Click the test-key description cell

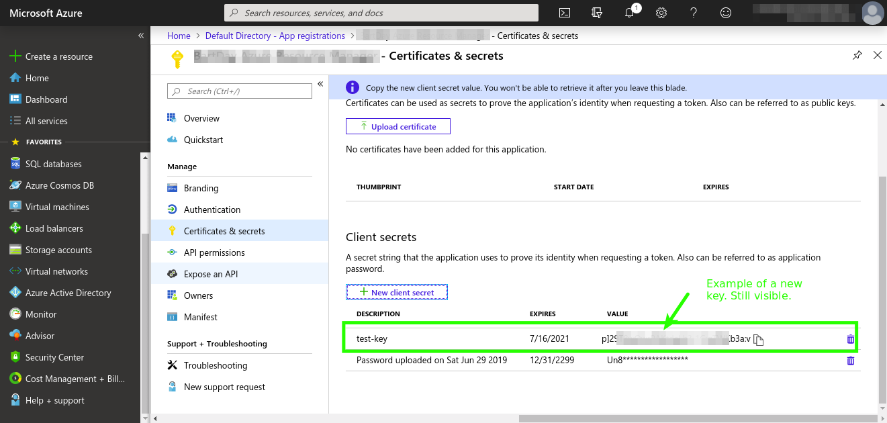pyautogui.click(x=372, y=339)
